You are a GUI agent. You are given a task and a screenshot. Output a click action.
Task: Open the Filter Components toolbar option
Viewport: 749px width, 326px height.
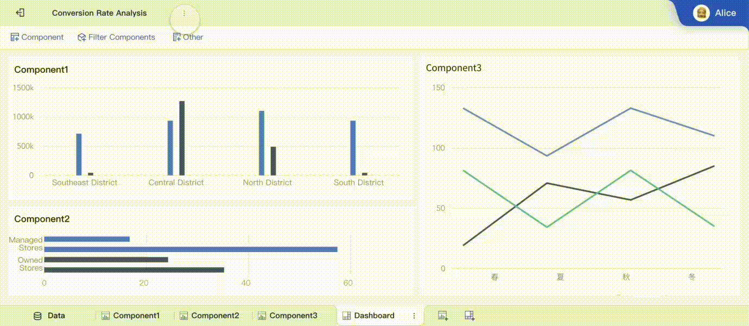(x=116, y=37)
